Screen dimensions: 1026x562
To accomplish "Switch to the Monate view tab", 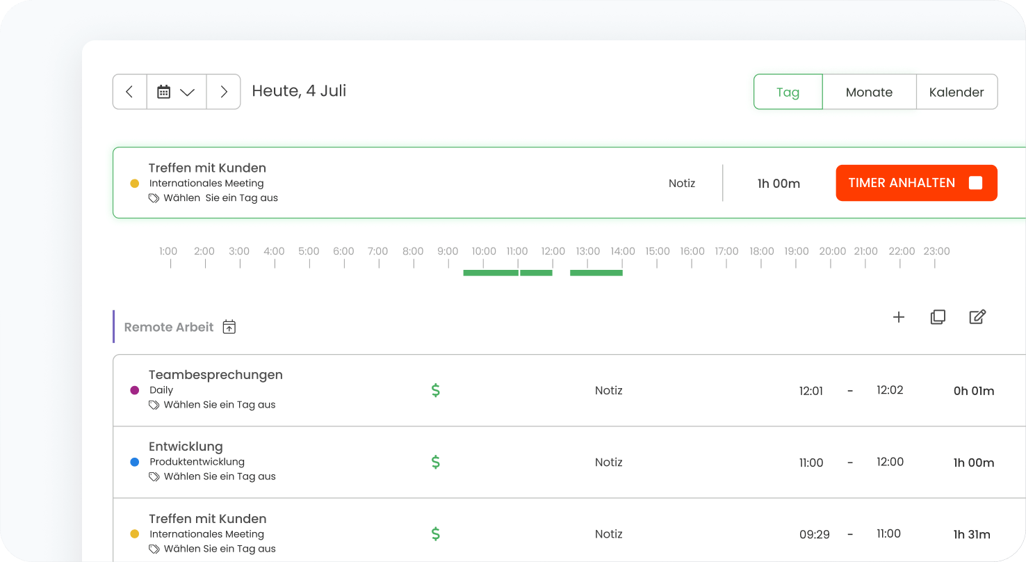I will tap(869, 92).
